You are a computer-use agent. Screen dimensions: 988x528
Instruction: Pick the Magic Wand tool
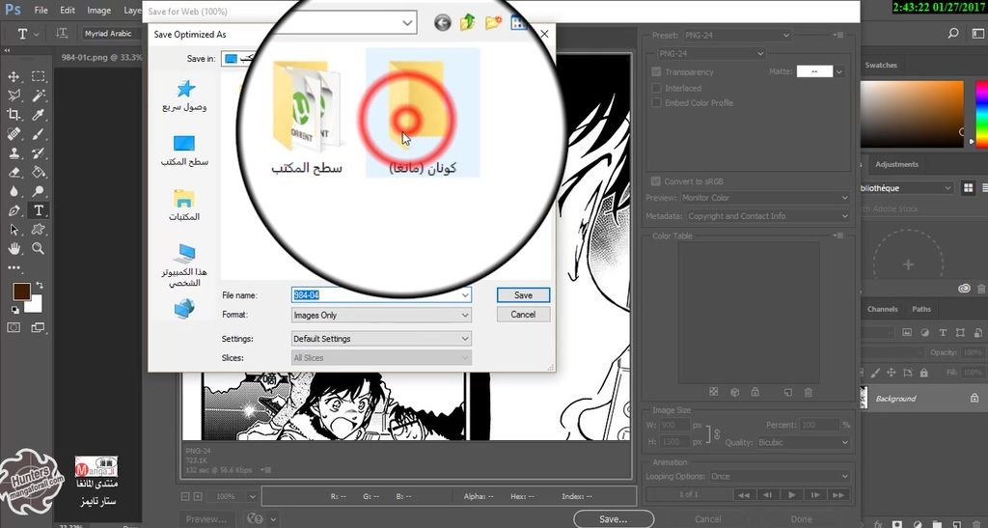(x=39, y=96)
